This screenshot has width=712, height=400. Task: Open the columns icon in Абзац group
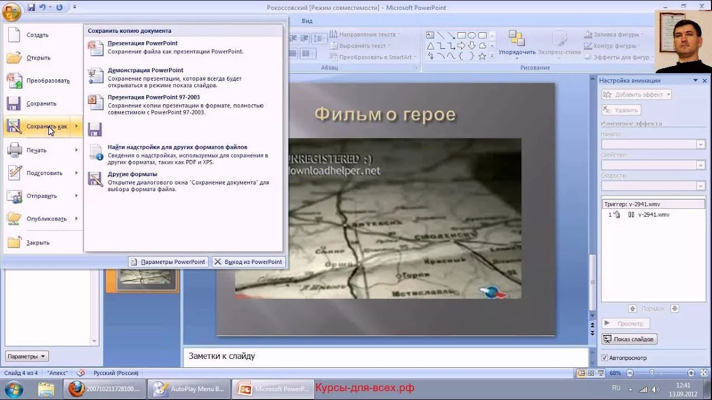[308, 54]
